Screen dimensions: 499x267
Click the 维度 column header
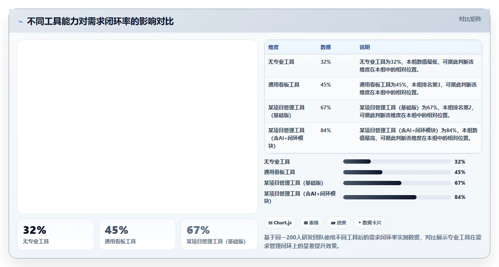pos(273,47)
